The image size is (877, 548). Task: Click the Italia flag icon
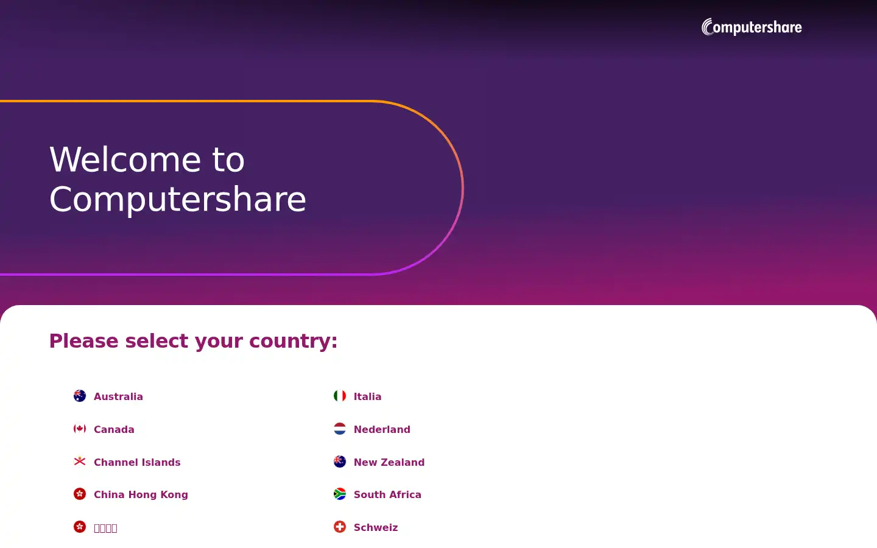pos(340,396)
